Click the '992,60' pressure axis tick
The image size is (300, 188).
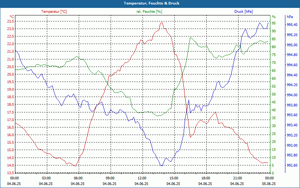click(292, 165)
